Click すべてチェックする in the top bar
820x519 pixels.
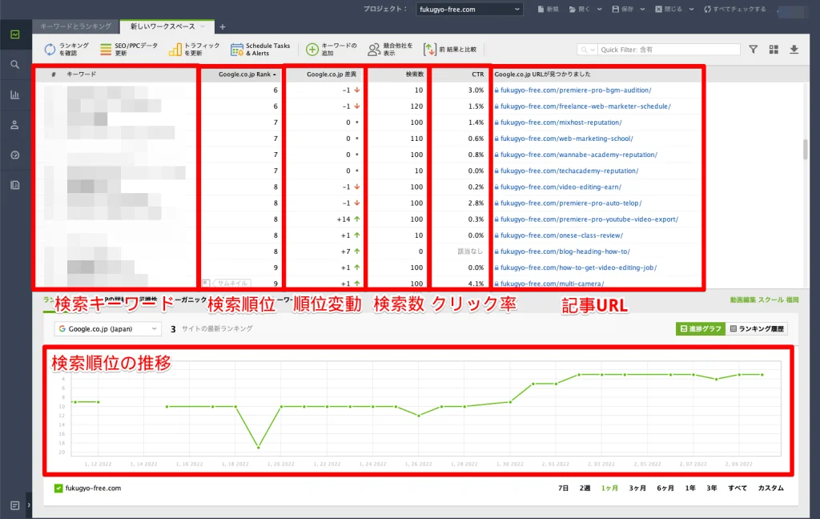coord(735,9)
